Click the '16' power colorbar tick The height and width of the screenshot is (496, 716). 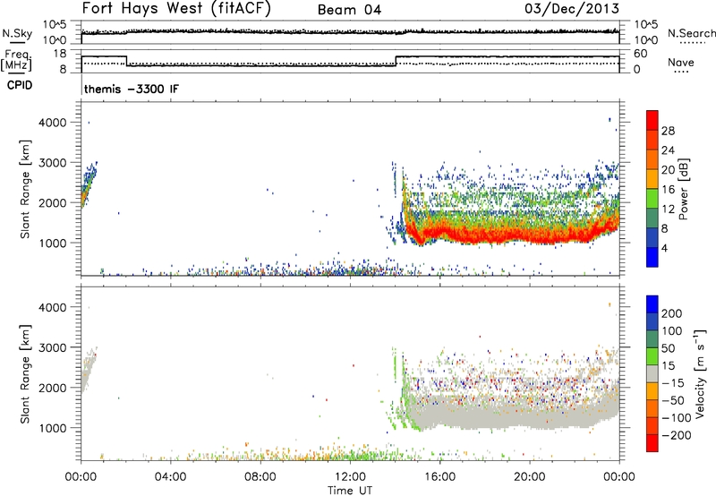click(668, 190)
